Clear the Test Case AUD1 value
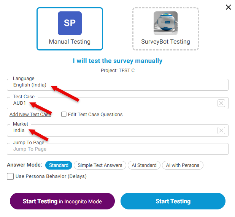 coord(221,103)
